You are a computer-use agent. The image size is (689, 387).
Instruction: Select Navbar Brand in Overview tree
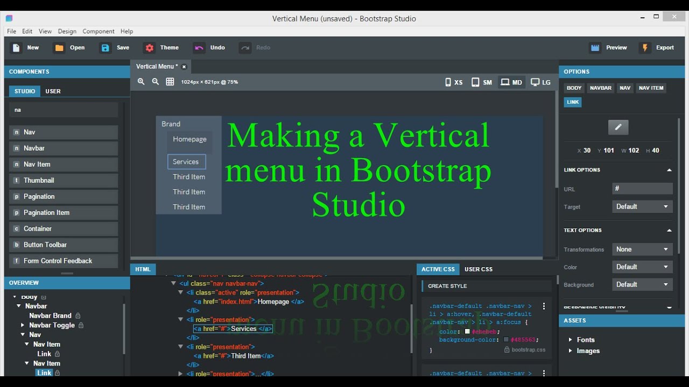pyautogui.click(x=50, y=316)
